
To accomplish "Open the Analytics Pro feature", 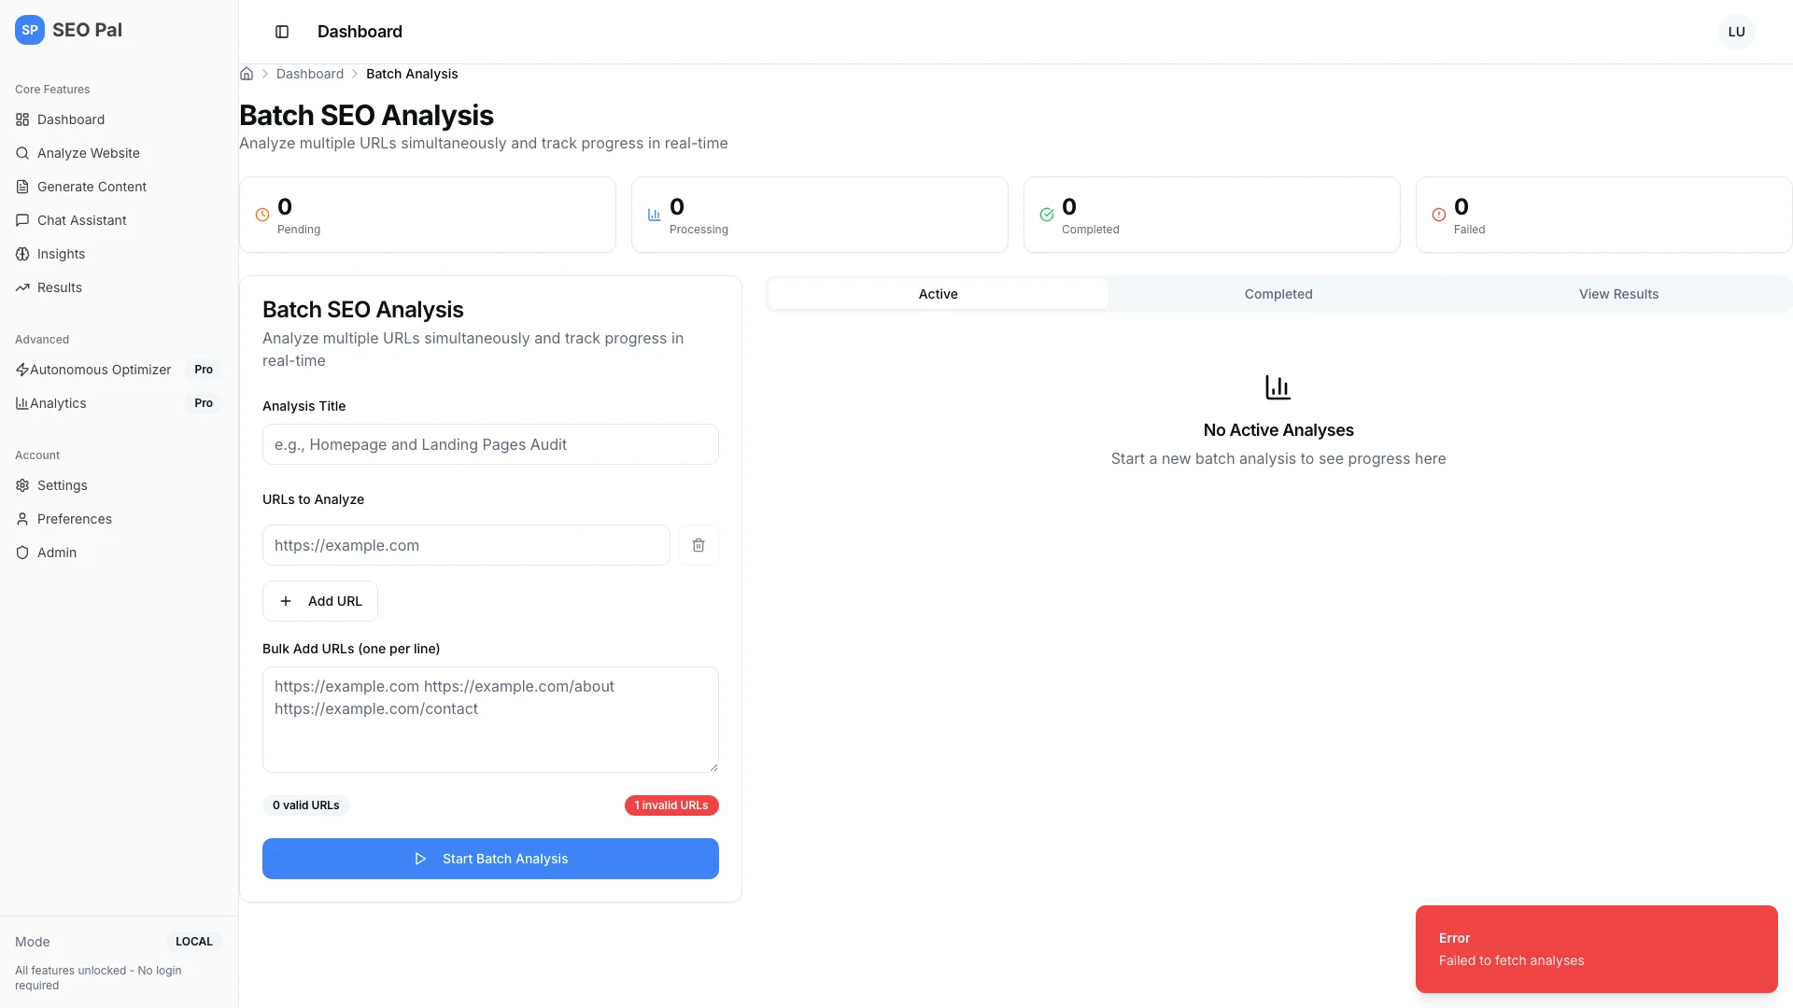I will [60, 403].
